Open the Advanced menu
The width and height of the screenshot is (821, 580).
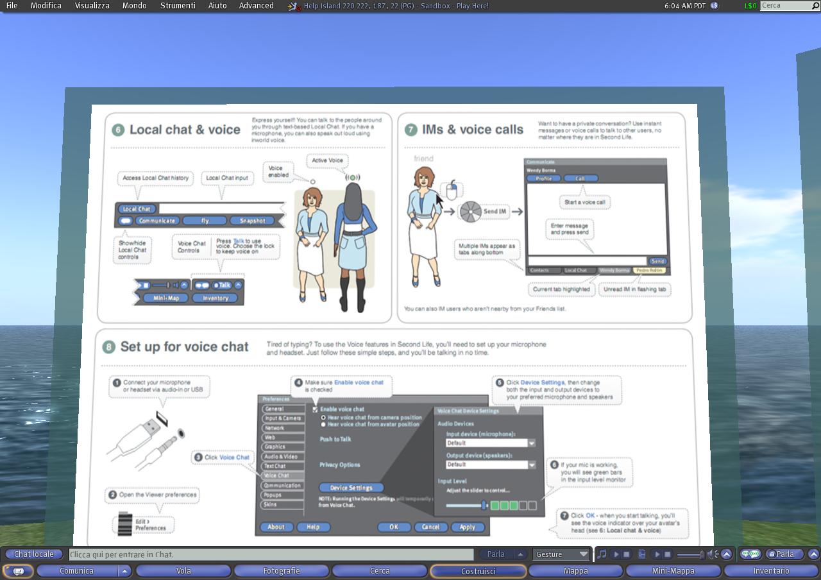256,6
